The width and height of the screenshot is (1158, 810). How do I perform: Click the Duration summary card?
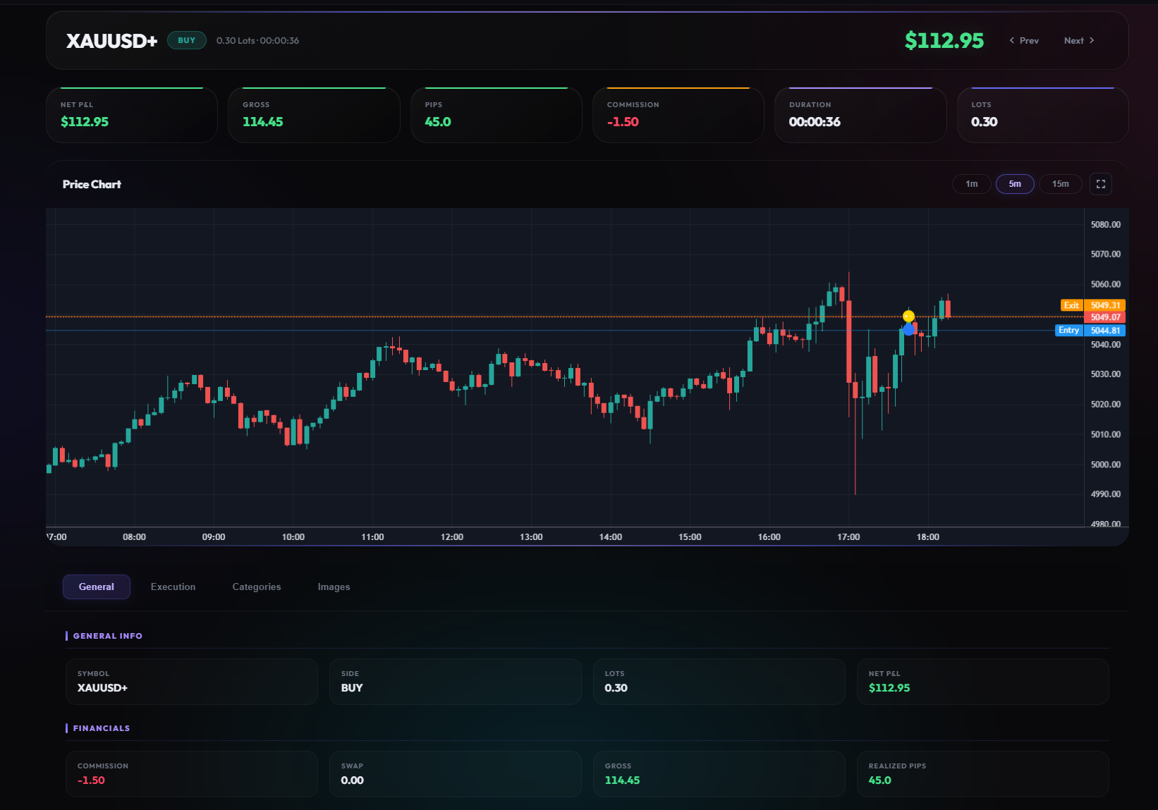860,115
